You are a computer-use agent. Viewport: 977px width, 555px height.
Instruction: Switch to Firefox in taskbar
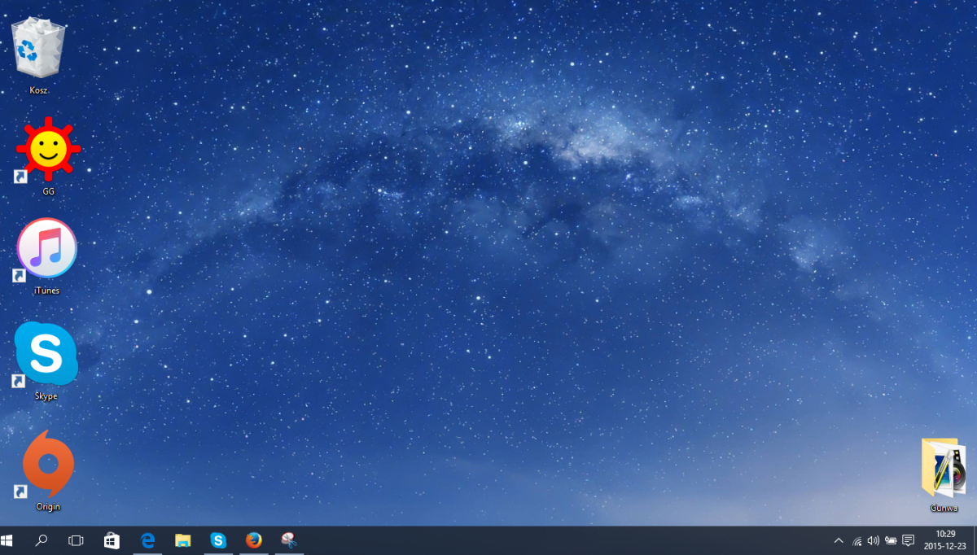coord(254,540)
